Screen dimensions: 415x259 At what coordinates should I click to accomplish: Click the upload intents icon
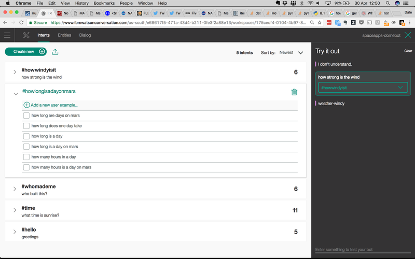tap(56, 52)
